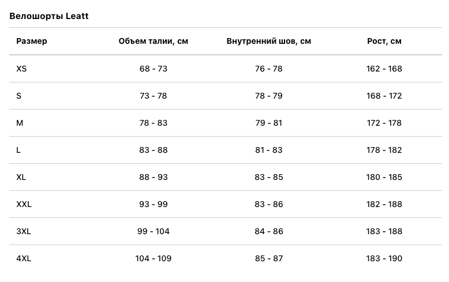Screen dimensions: 449x282
Task: Select height value 183 - 190
Action: [384, 258]
